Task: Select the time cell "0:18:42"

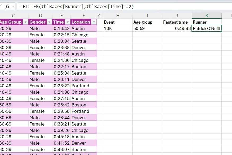Action: coord(61,28)
